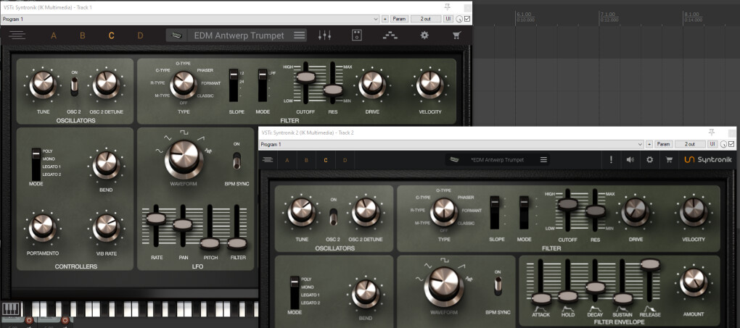Flip the POLY/MONO mode switch in Track 1 controllers

coord(36,163)
